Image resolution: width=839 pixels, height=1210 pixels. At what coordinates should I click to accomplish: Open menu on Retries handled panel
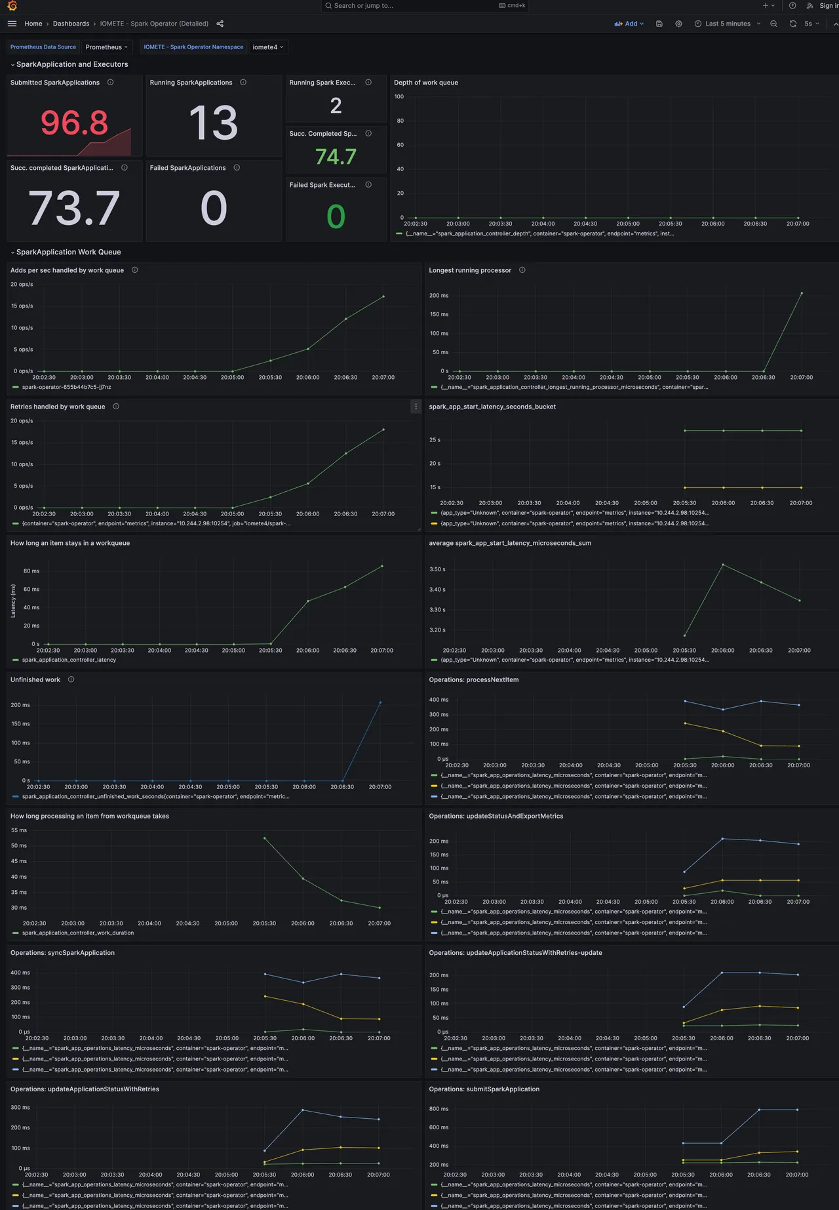coord(416,407)
